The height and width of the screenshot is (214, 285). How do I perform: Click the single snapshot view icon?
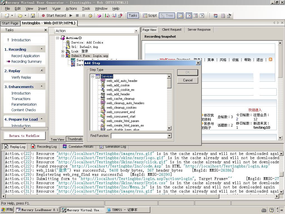click(x=189, y=16)
